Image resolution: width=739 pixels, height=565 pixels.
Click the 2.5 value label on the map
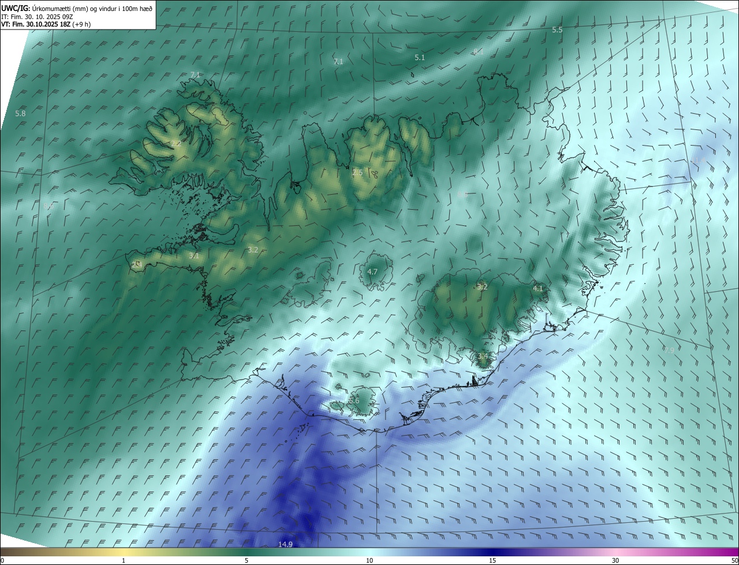[x=357, y=172]
